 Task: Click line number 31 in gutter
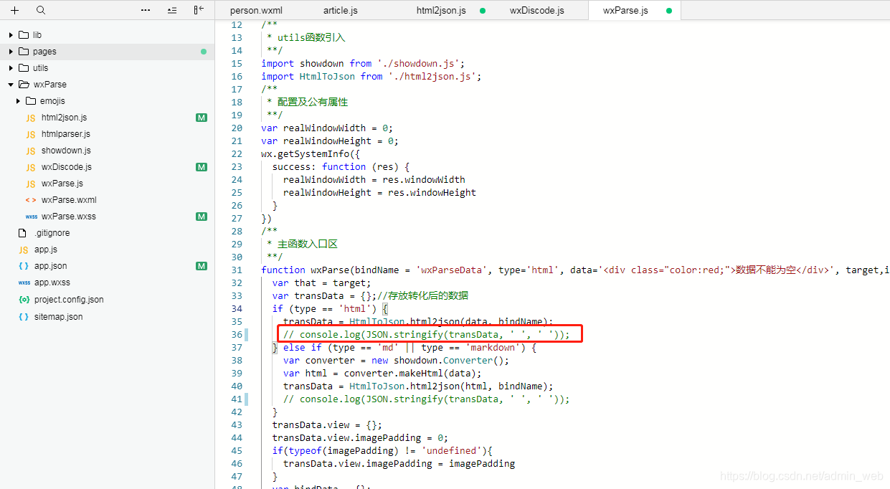(237, 270)
